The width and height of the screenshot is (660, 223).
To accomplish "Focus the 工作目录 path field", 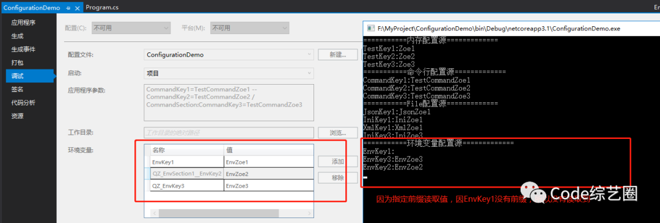I will pos(229,133).
